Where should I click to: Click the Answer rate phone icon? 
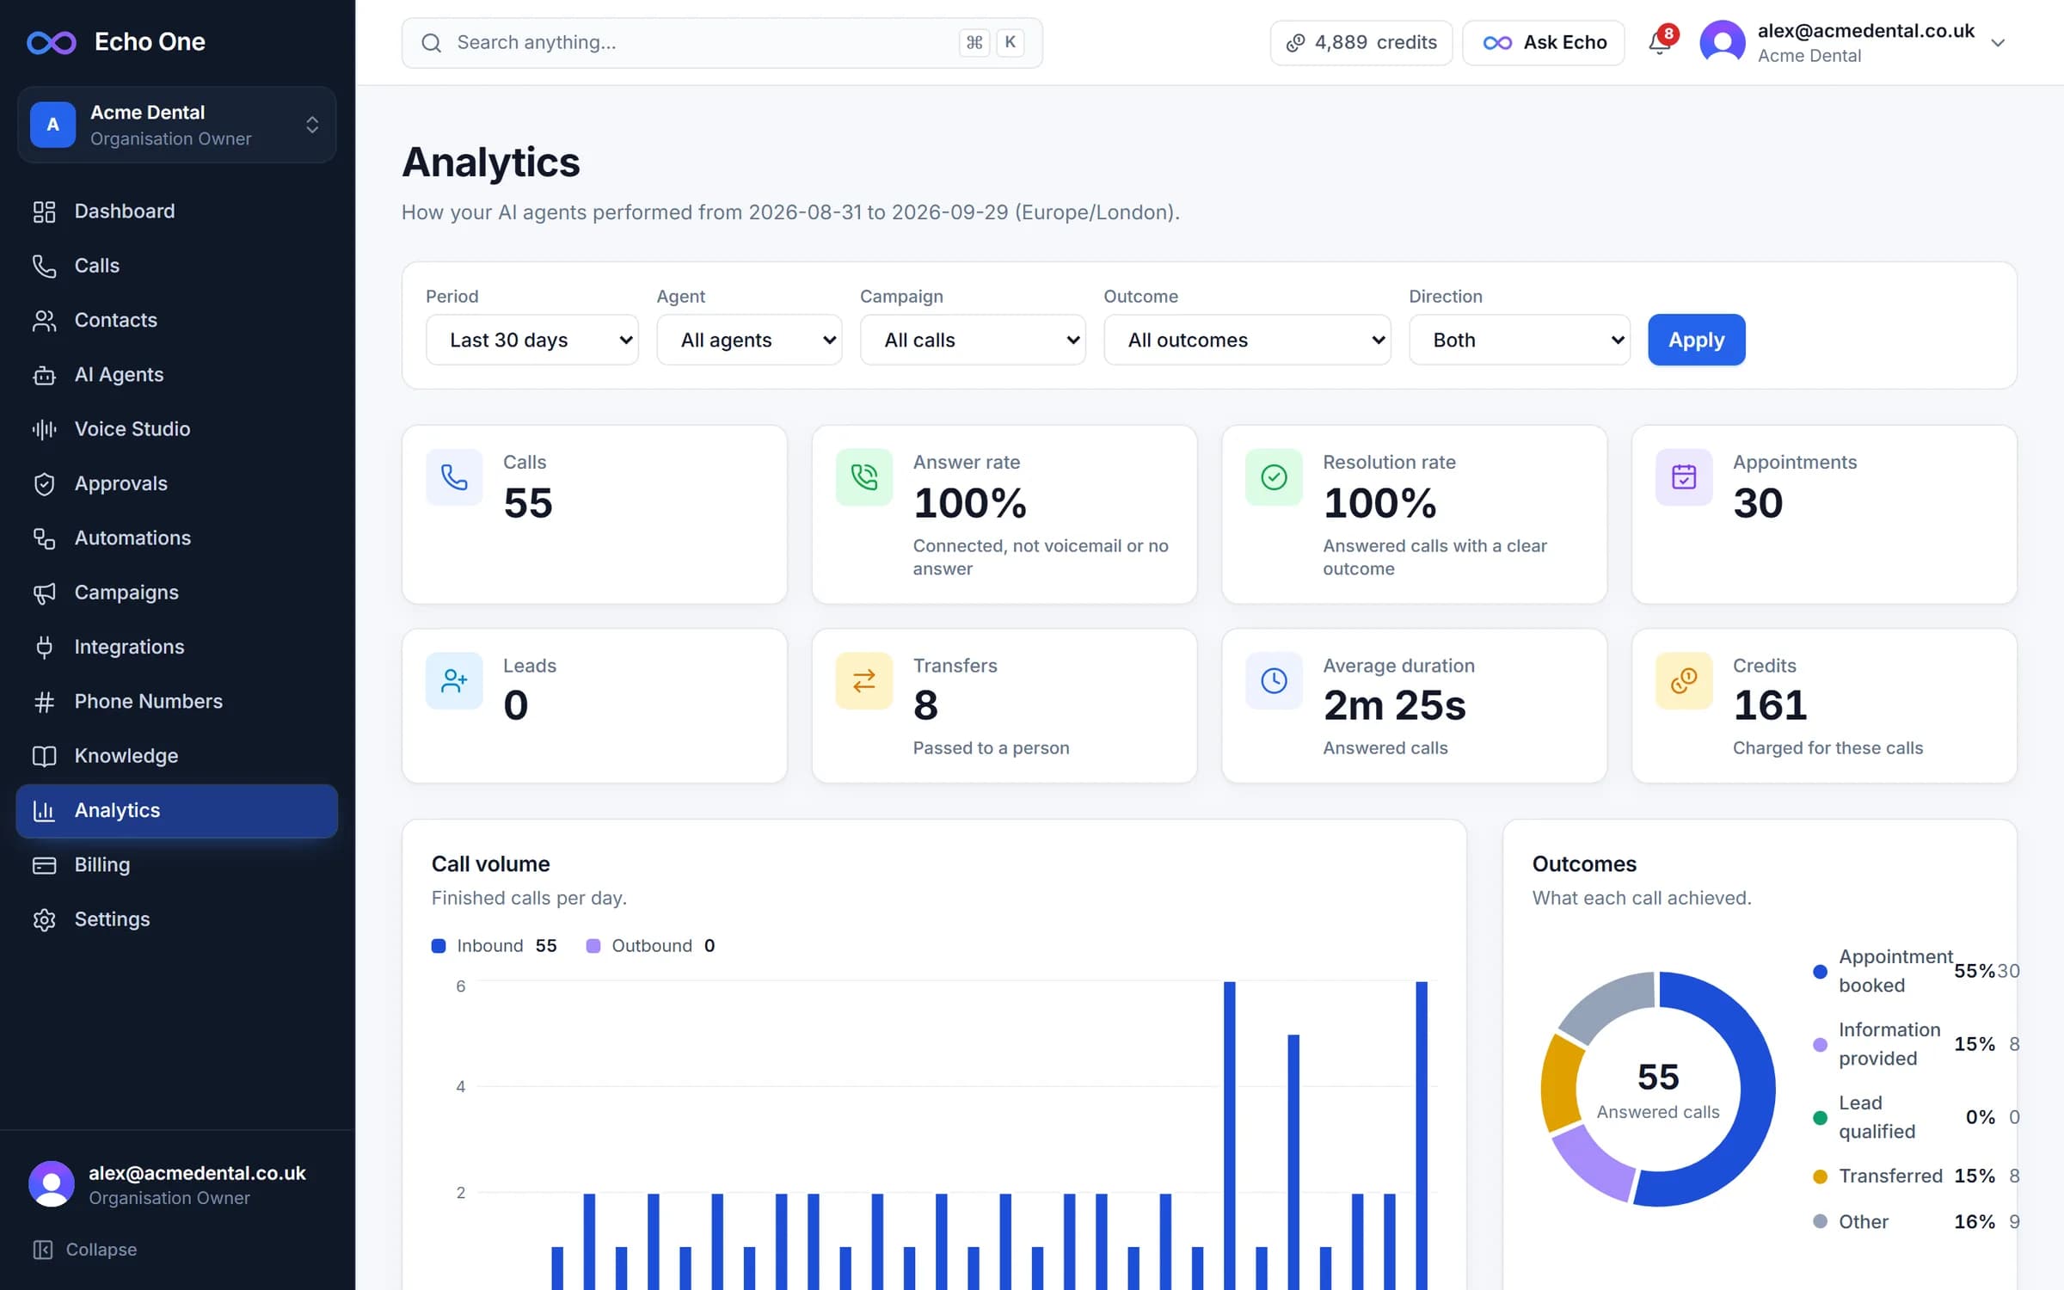pos(864,477)
